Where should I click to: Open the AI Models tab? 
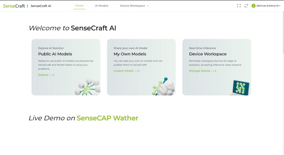pos(102,6)
